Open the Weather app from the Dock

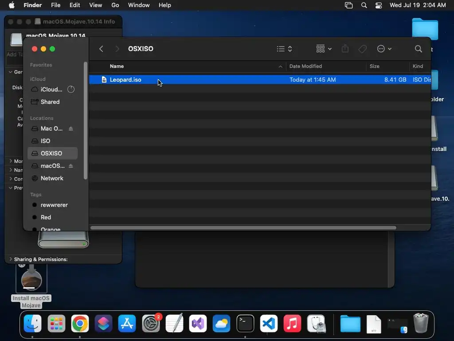tap(222, 323)
